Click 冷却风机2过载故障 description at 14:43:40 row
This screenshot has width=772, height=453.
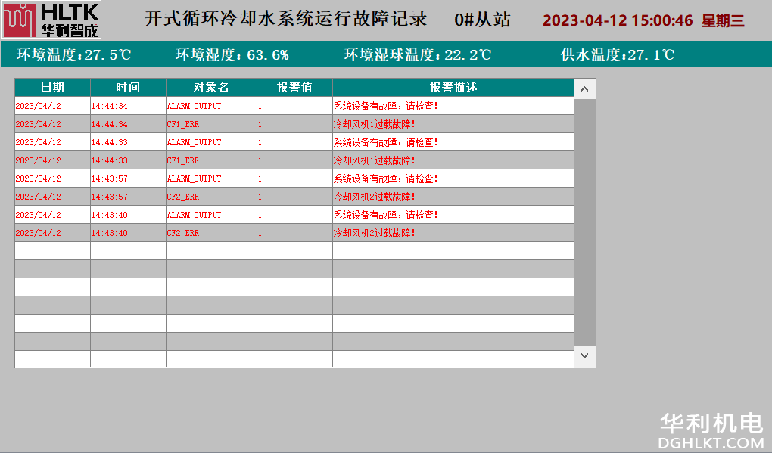[375, 233]
